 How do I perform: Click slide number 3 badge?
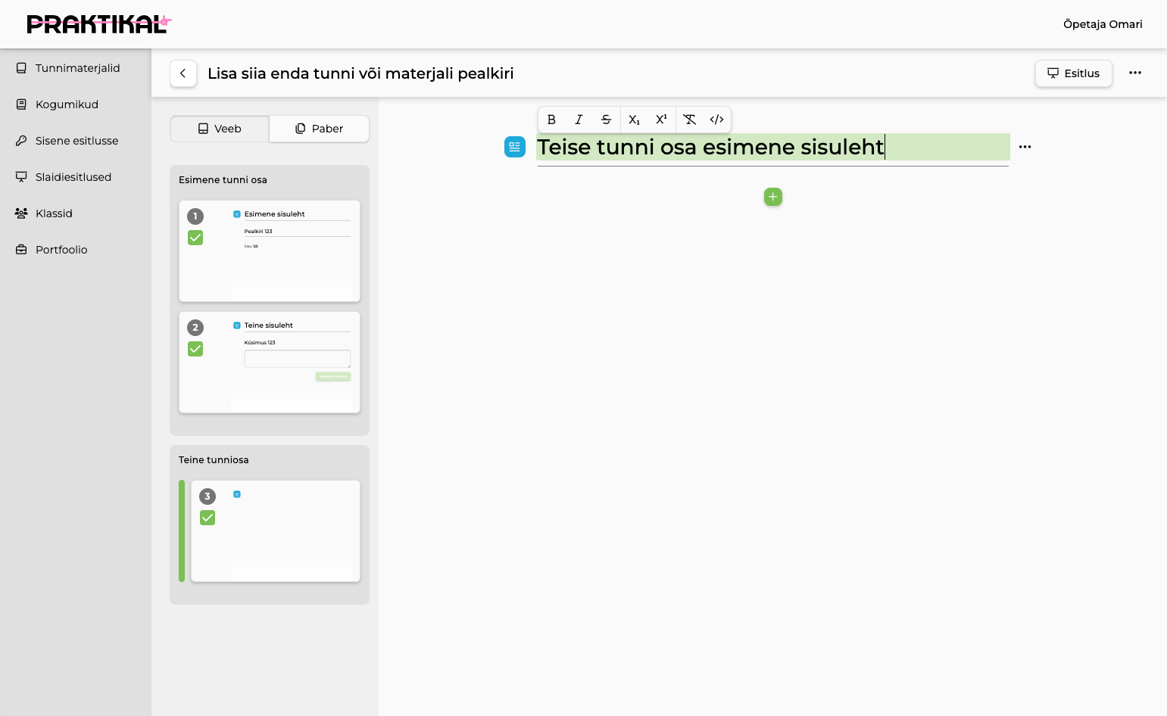tap(208, 497)
